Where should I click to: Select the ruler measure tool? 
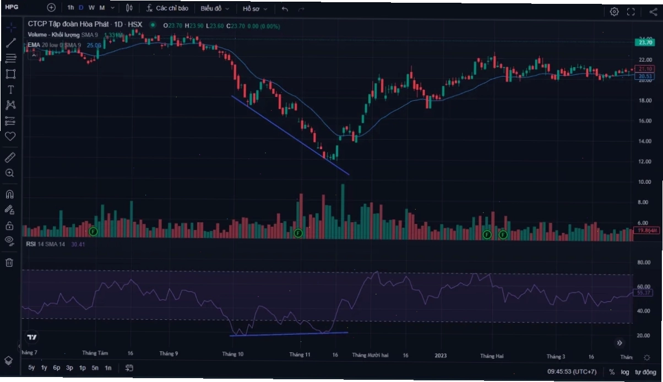tap(10, 158)
